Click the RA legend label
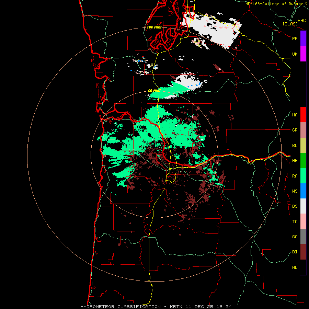The width and height of the screenshot is (309, 309). click(x=295, y=176)
